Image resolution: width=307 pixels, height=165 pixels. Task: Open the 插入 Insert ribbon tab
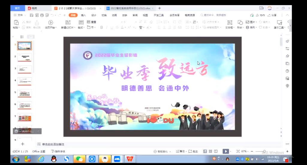coord(83,15)
